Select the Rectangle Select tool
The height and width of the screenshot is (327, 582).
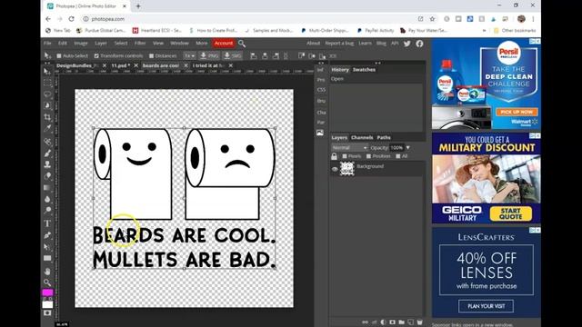[47, 83]
